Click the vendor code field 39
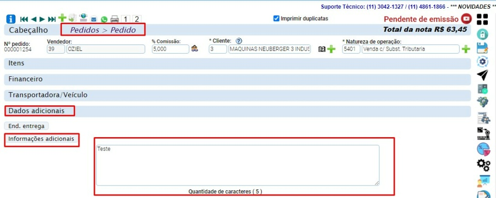496x198 pixels. 56,49
